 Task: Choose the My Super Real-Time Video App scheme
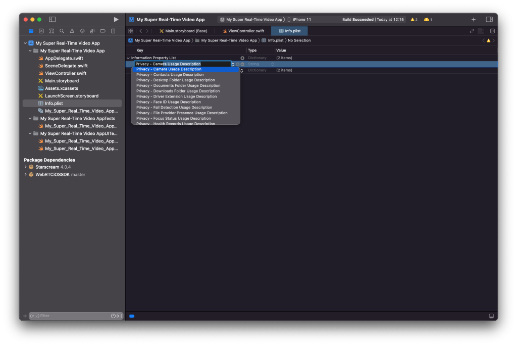click(x=251, y=20)
